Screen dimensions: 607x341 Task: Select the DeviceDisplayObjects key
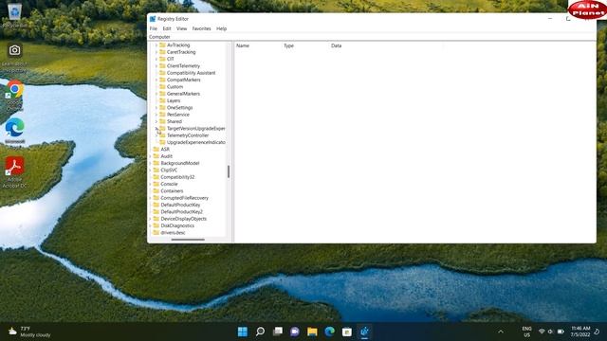(x=183, y=219)
